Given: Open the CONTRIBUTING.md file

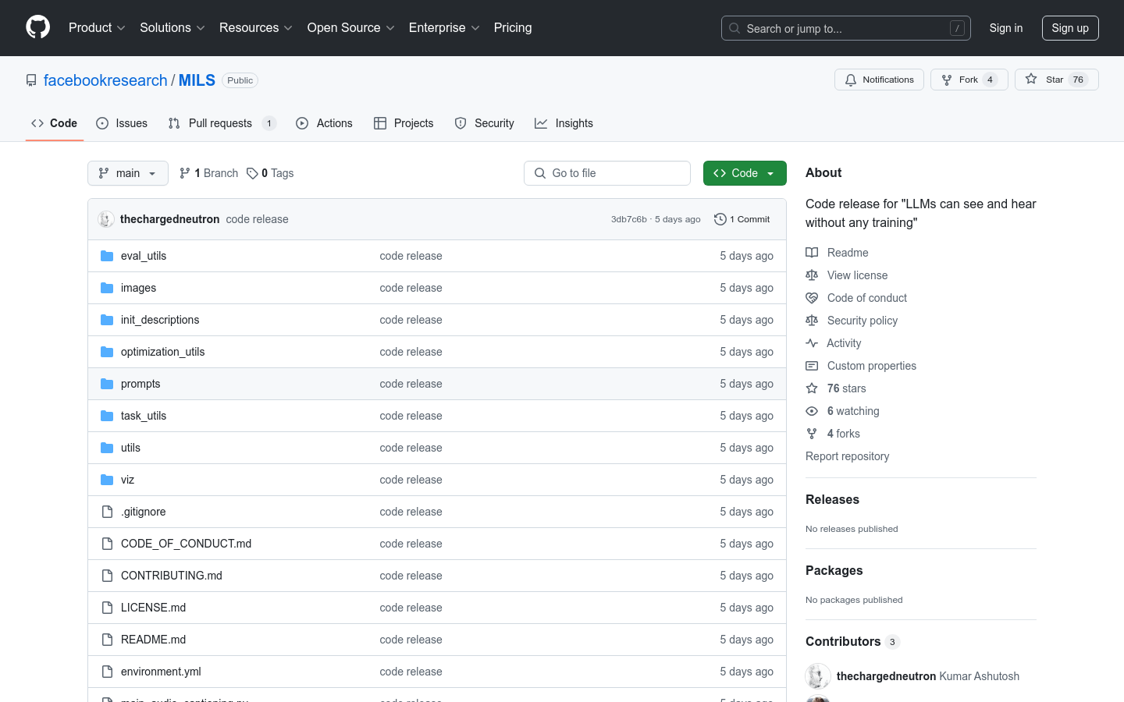Looking at the screenshot, I should 172,576.
